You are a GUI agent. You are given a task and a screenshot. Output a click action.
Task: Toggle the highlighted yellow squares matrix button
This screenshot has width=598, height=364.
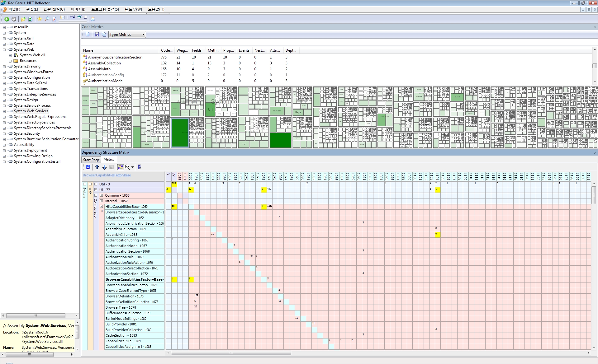click(121, 167)
